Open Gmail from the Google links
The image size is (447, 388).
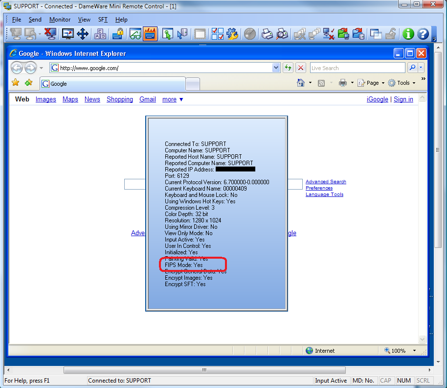click(x=148, y=99)
